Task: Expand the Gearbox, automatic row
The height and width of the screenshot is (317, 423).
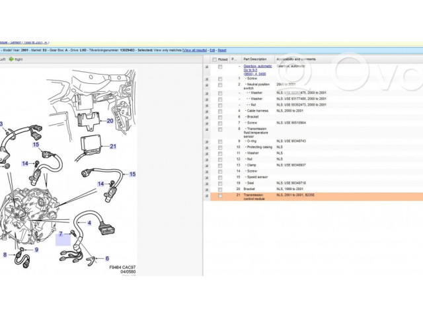Action: (207, 67)
